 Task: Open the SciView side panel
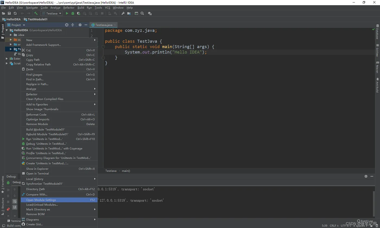377,50
